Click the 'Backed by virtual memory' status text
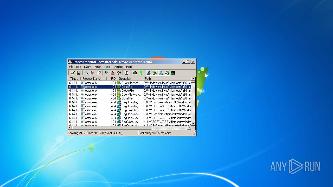This screenshot has width=333, height=187. click(x=155, y=133)
